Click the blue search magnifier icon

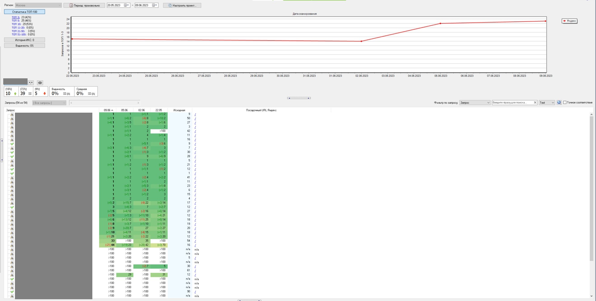point(559,103)
